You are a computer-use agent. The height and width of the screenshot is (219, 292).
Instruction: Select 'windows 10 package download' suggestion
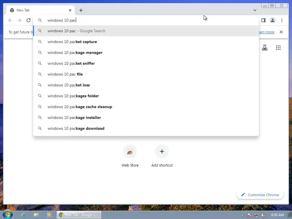click(146, 128)
